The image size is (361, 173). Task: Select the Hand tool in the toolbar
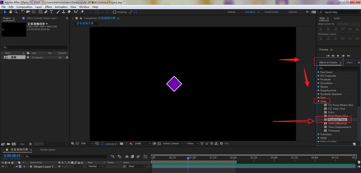click(x=11, y=12)
